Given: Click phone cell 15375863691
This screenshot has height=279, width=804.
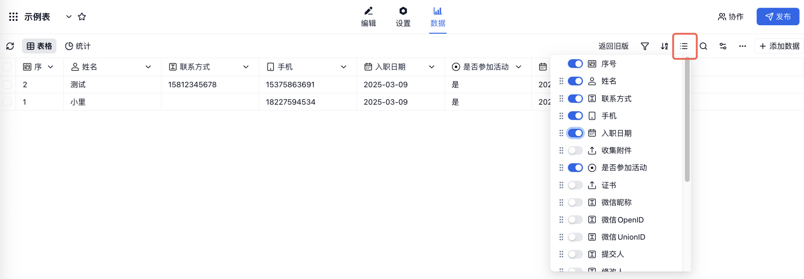Looking at the screenshot, I should pyautogui.click(x=308, y=85).
